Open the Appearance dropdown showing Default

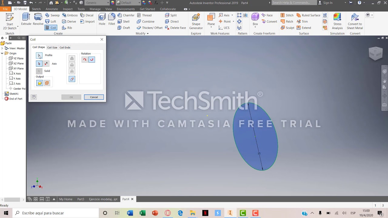(129, 3)
